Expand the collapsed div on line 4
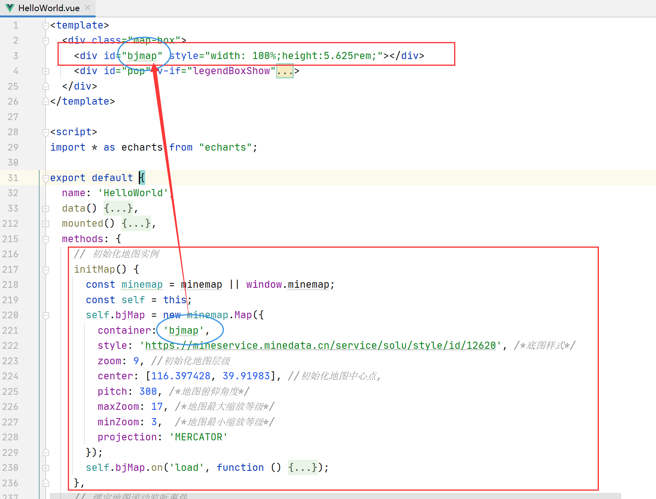Viewport: 656px width, 499px height. 45,71
